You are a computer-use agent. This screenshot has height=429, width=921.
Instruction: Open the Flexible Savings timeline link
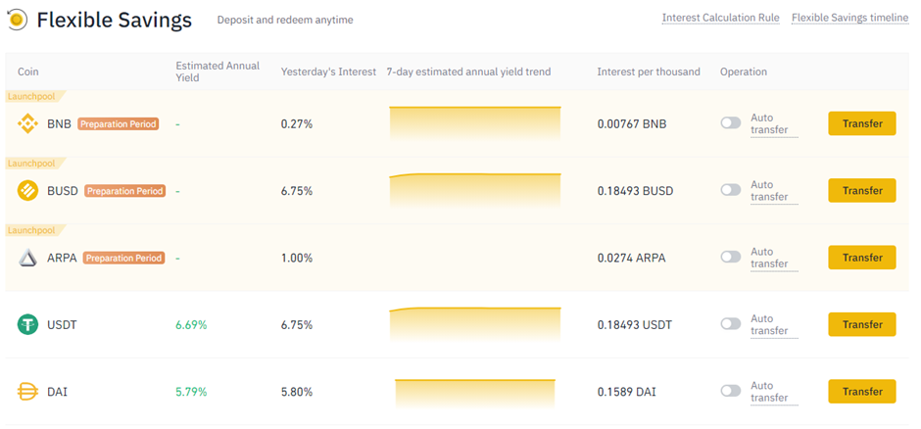pyautogui.click(x=849, y=19)
